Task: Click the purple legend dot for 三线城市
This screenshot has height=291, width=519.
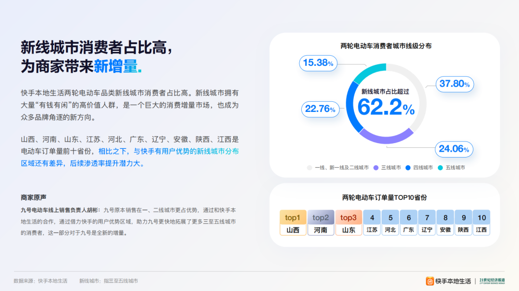Action: pyautogui.click(x=376, y=168)
